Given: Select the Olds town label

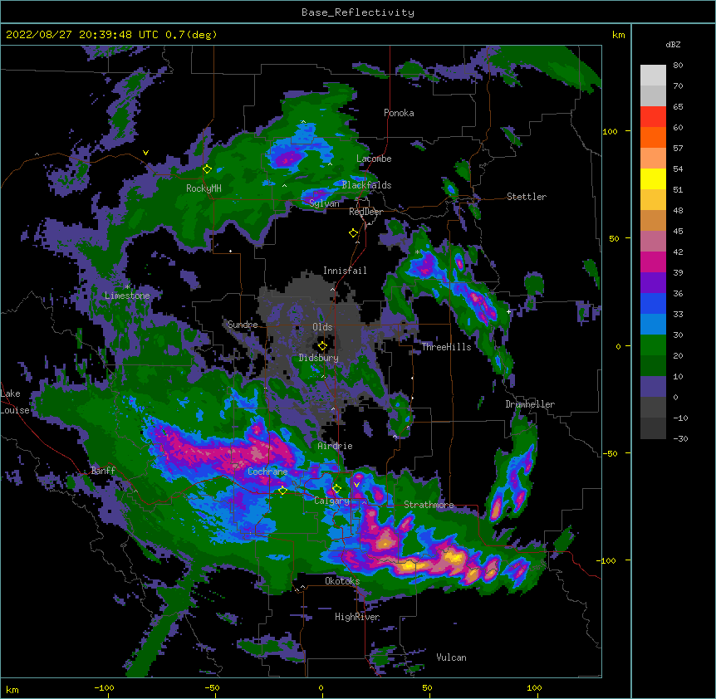Looking at the screenshot, I should [322, 327].
